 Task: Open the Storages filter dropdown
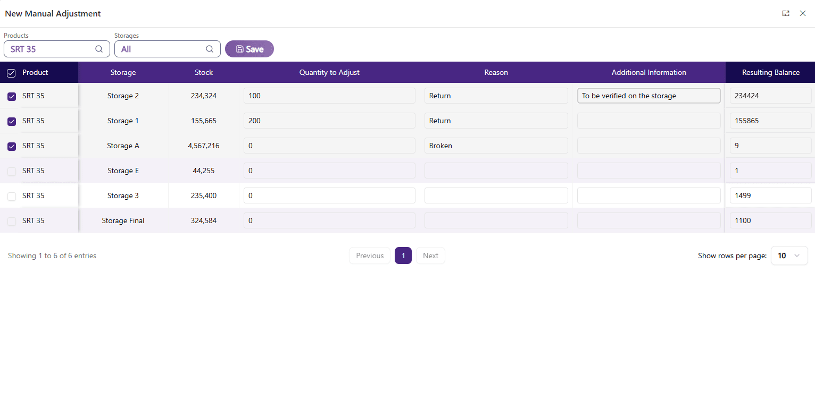[x=160, y=49]
